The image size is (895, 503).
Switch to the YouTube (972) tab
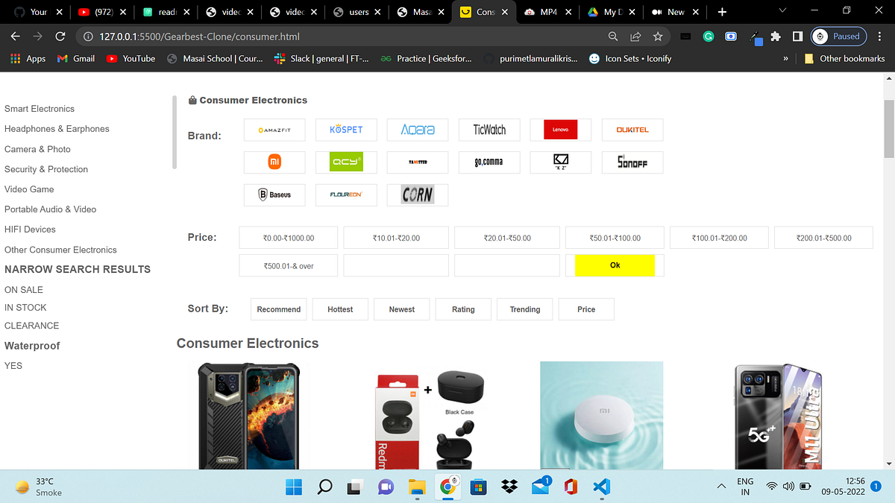[103, 12]
